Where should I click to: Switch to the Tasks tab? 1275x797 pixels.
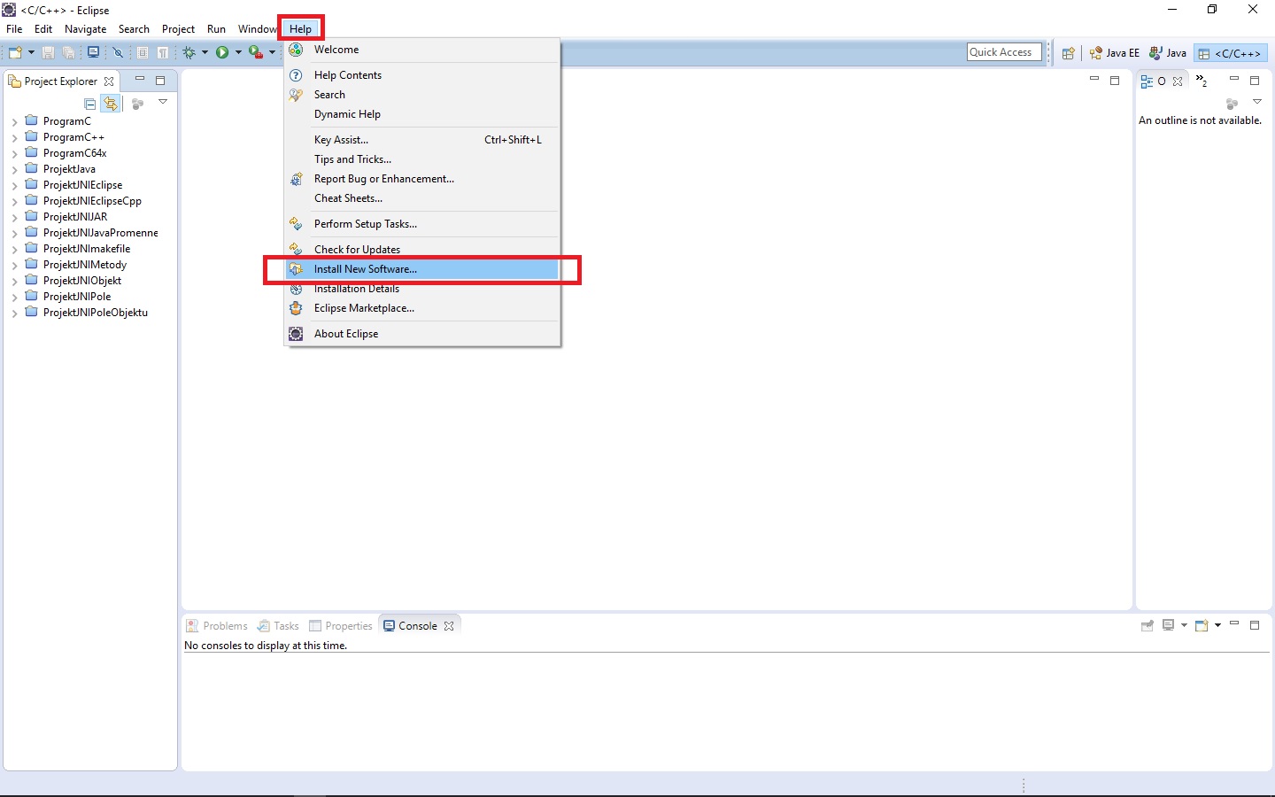(x=278, y=626)
